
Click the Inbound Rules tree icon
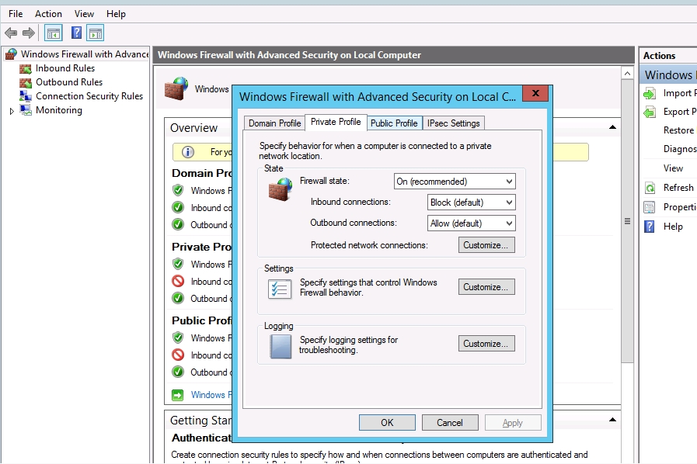coord(26,68)
